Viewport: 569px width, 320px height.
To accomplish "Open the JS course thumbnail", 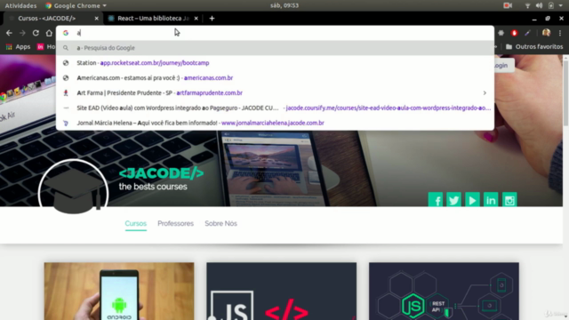I will point(281,292).
